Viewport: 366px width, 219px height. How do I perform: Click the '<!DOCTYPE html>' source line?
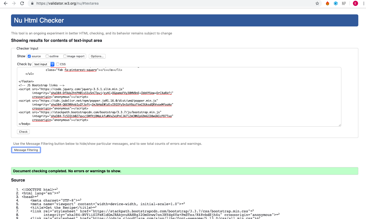click(38, 189)
